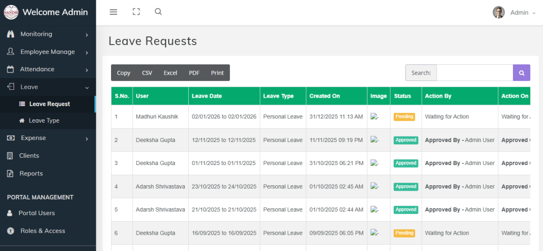Sort by the Leave Type column header
The width and height of the screenshot is (543, 251).
click(283, 96)
